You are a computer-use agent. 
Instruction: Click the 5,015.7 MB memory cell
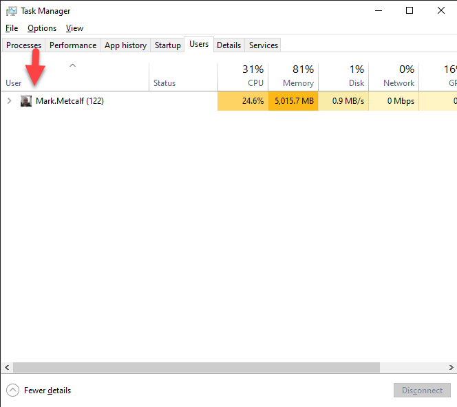click(x=293, y=101)
